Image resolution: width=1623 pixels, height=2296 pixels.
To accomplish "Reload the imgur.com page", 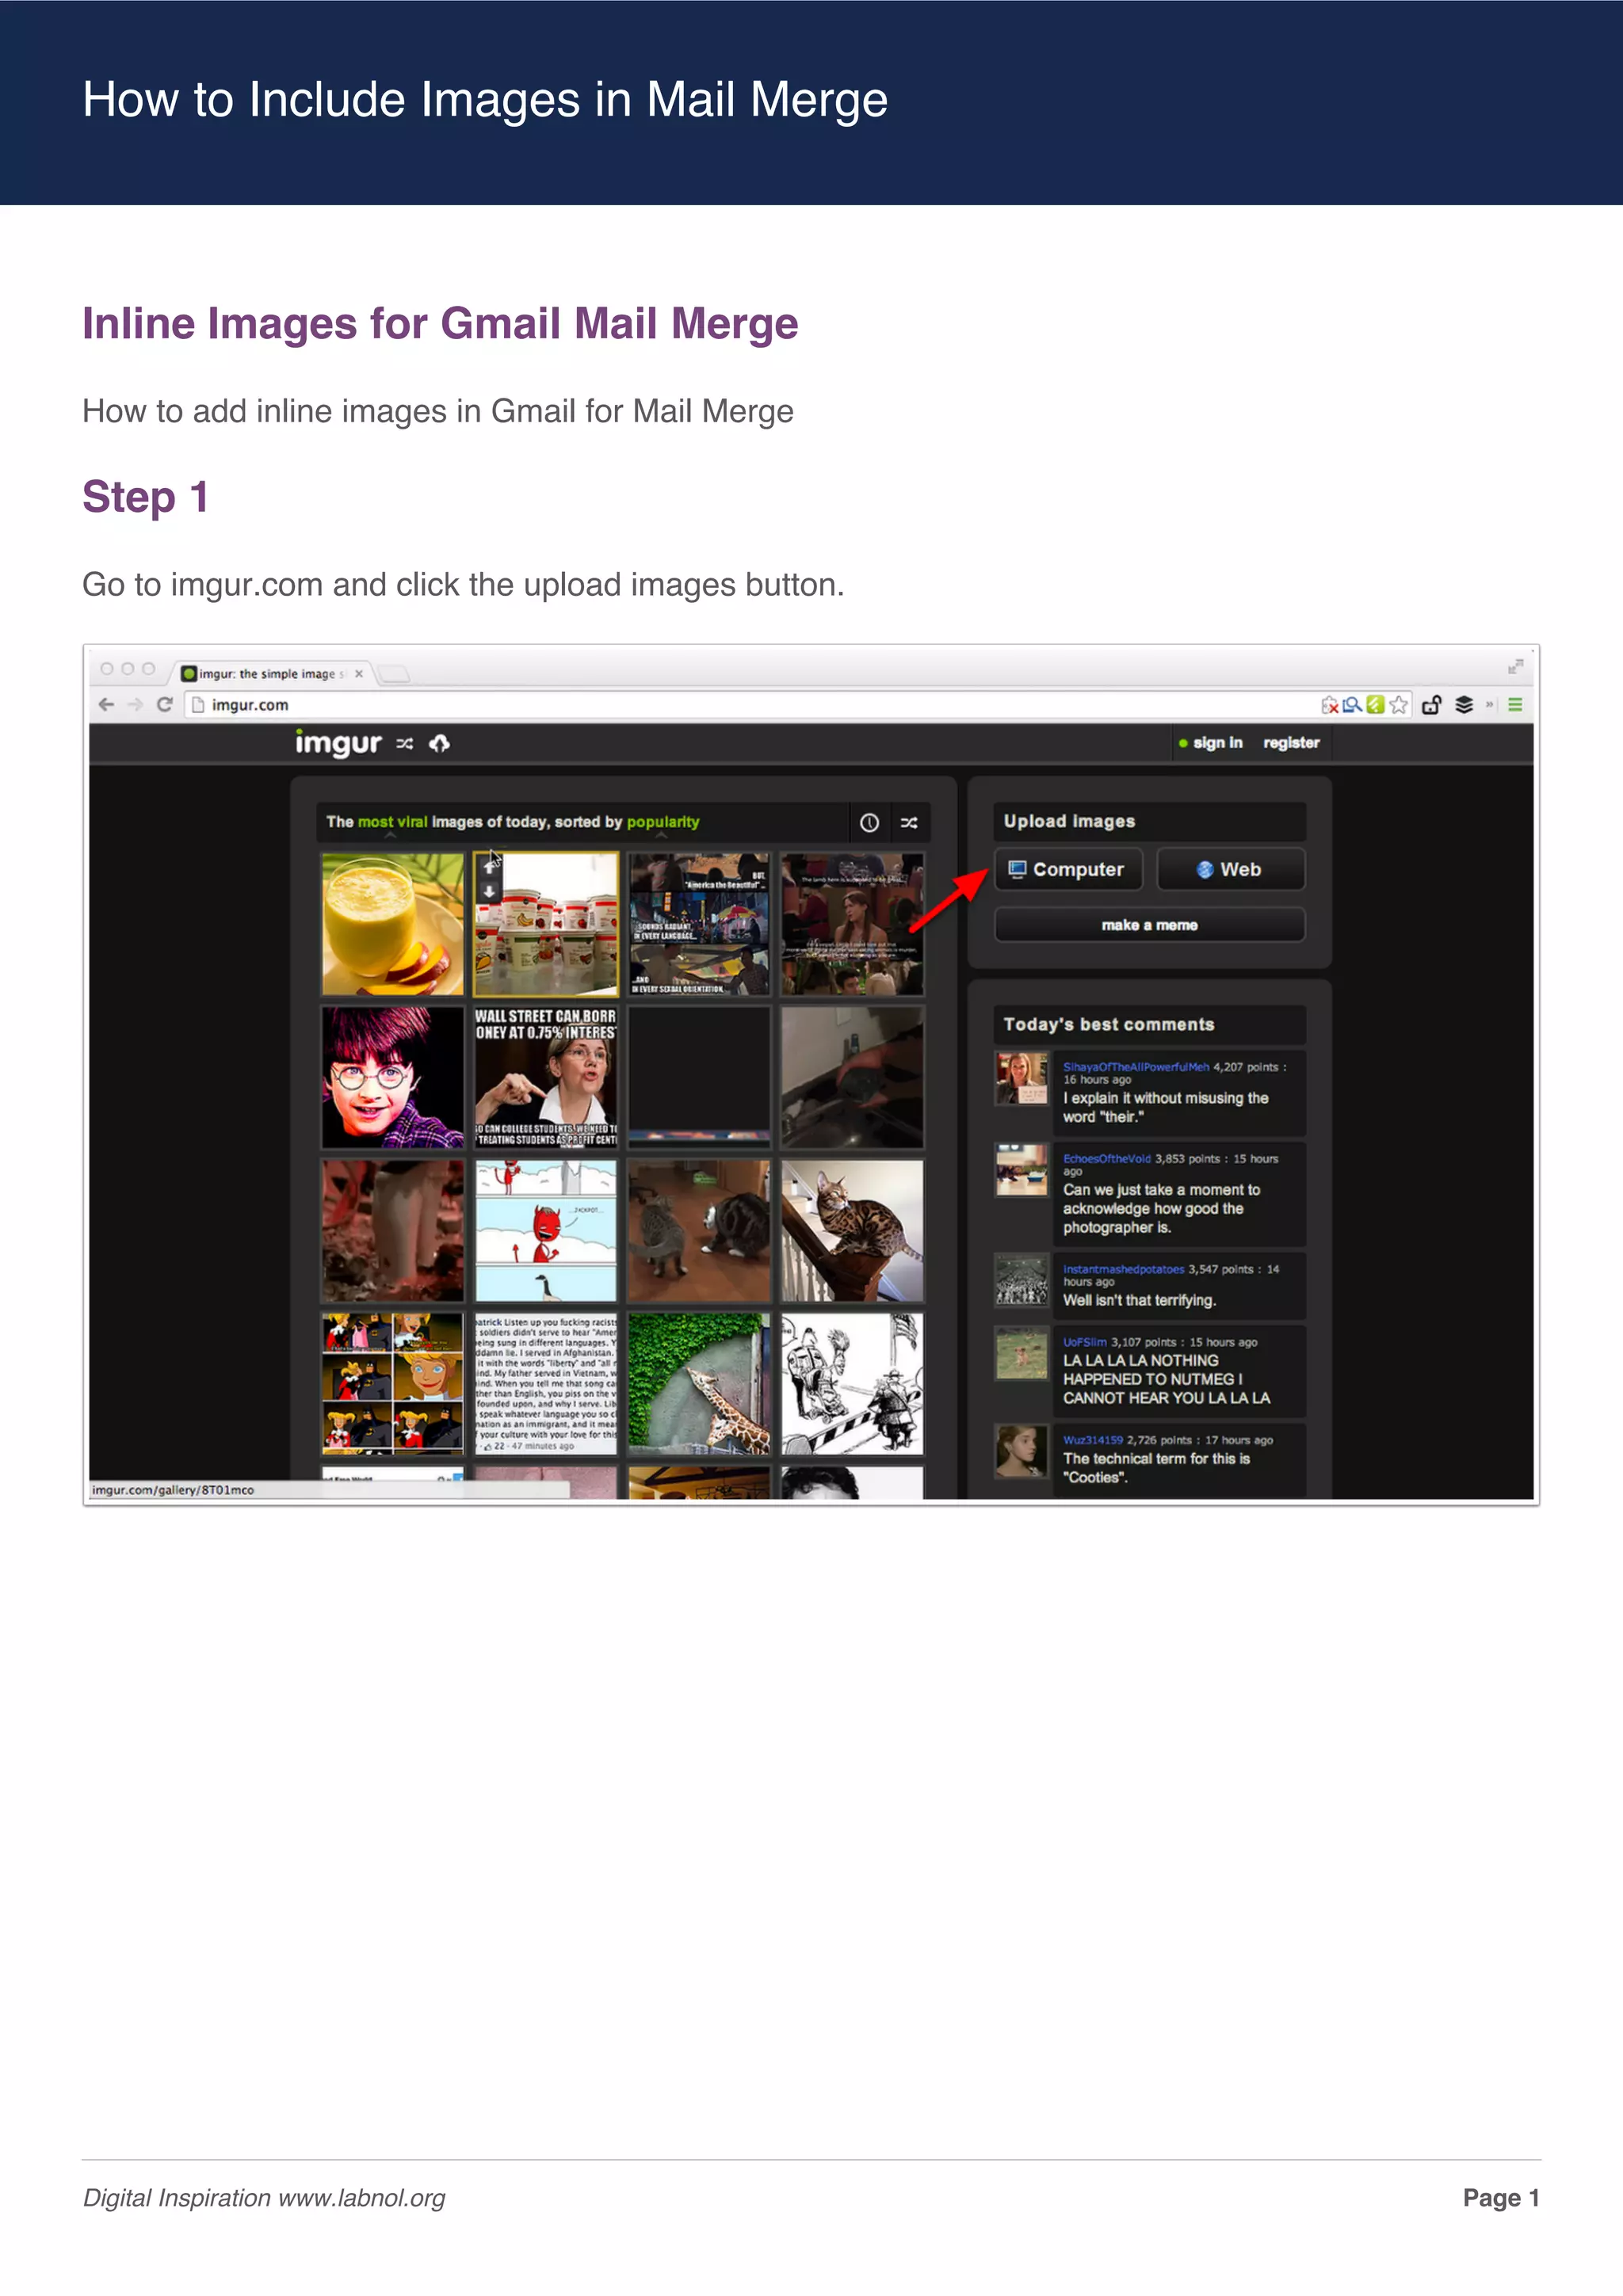I will 165,705.
